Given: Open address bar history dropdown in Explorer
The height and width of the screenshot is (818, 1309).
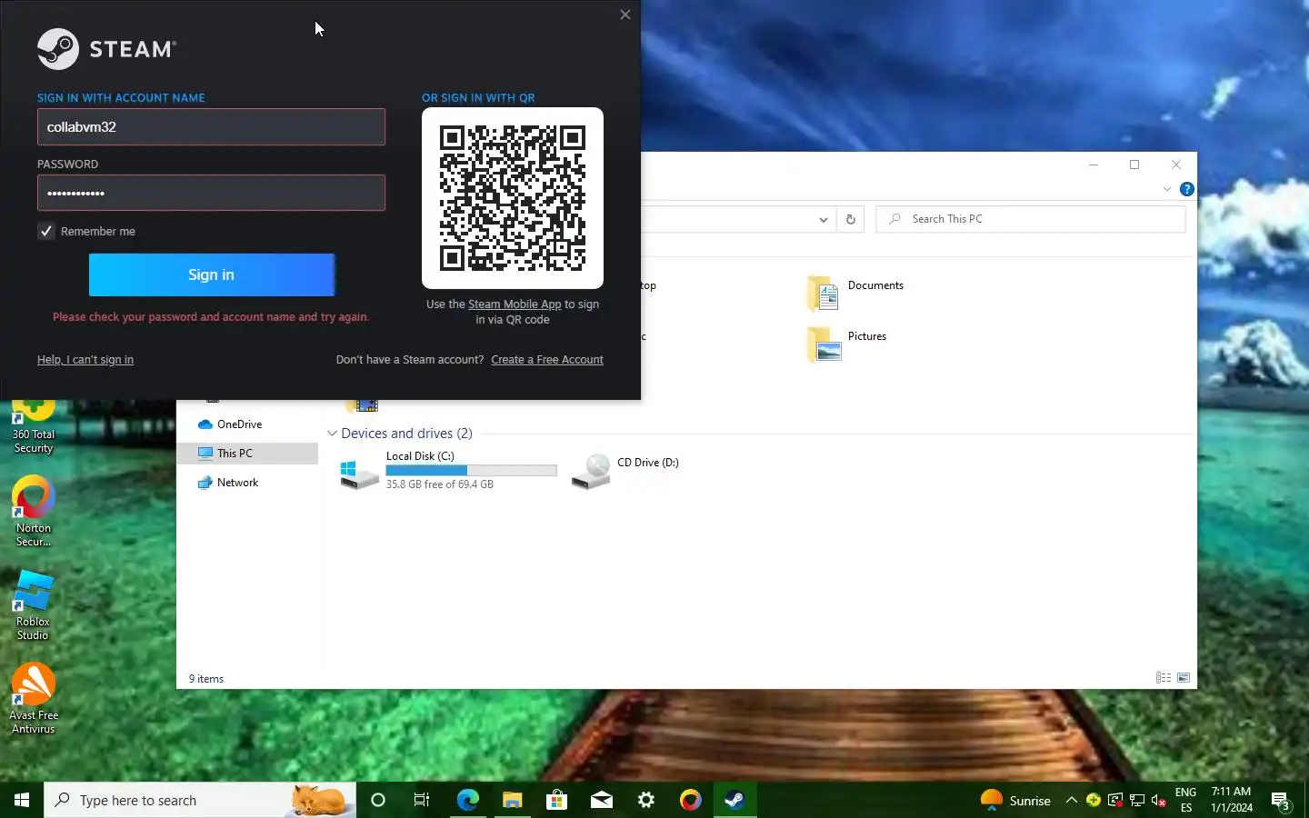Looking at the screenshot, I should pyautogui.click(x=823, y=219).
